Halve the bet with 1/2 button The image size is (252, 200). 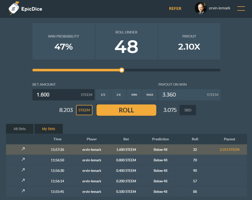coord(103,95)
